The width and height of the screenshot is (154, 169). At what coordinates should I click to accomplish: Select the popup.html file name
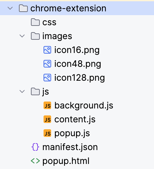click(x=66, y=161)
